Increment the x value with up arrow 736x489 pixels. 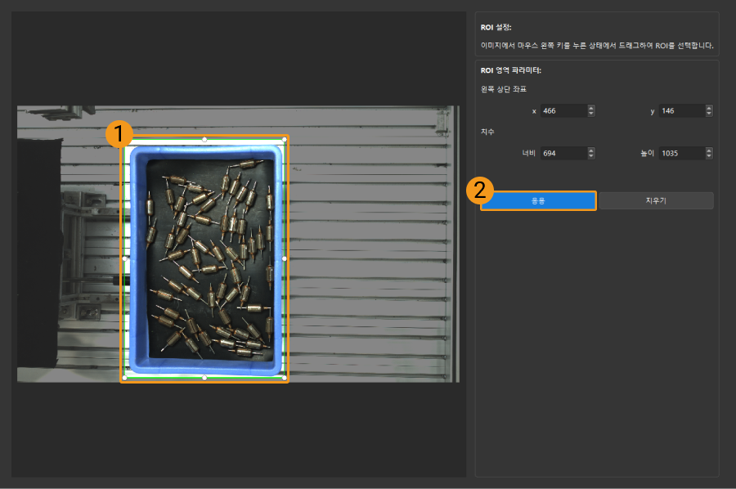591,108
